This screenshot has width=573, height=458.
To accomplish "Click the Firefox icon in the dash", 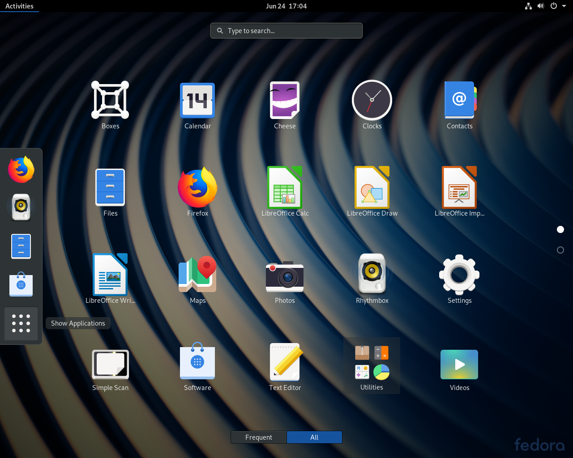I will pyautogui.click(x=21, y=170).
